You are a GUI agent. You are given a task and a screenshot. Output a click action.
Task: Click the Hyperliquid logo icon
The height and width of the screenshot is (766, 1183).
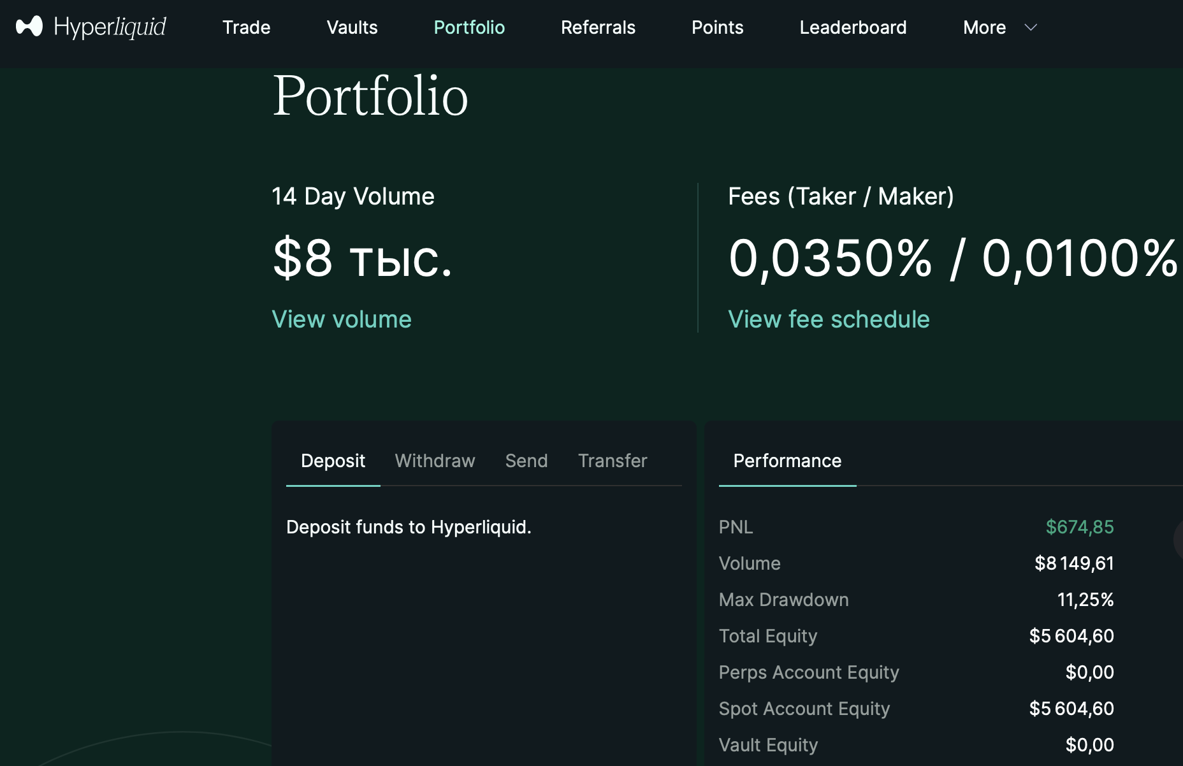(x=29, y=27)
